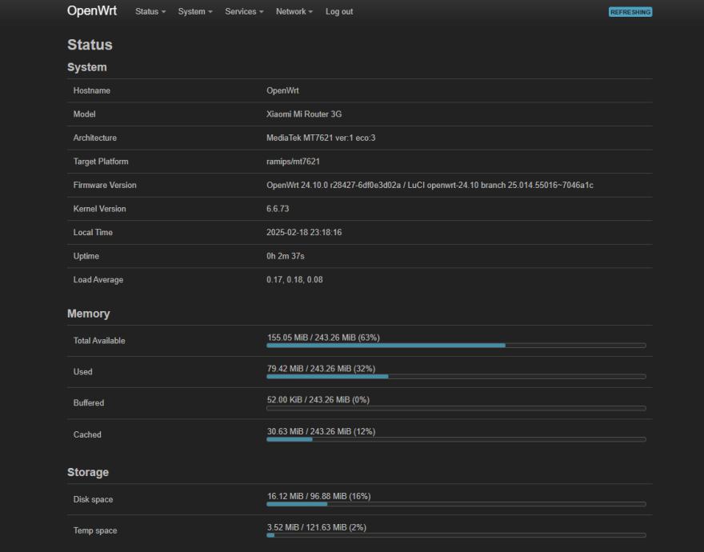The height and width of the screenshot is (552, 704).
Task: Click the Firmware Version value text
Action: (x=430, y=186)
